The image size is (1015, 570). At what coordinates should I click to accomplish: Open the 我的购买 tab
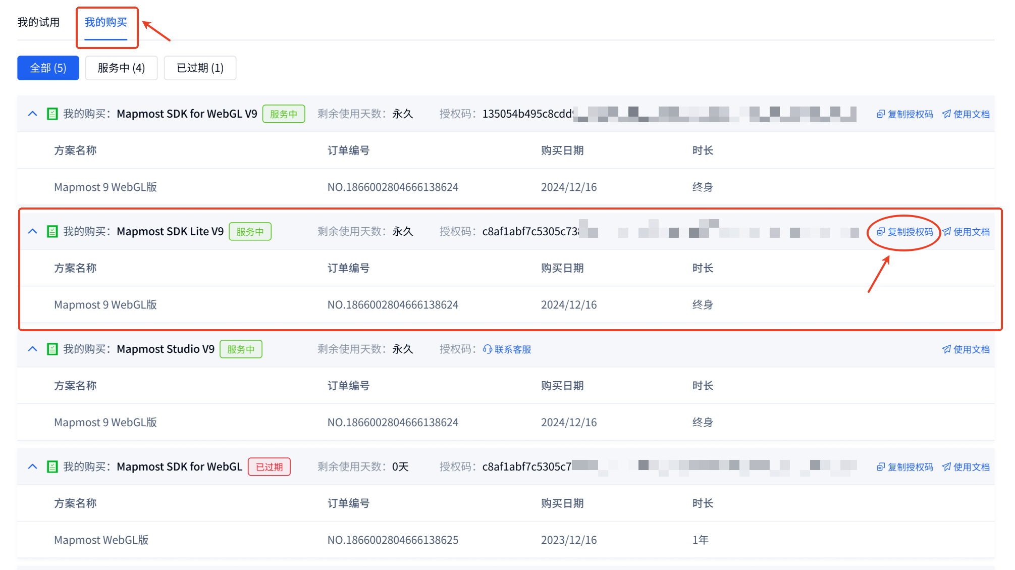click(x=105, y=22)
